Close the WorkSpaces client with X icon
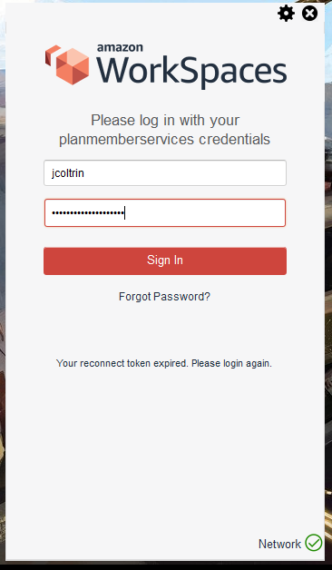The height and width of the screenshot is (570, 332). click(x=309, y=14)
